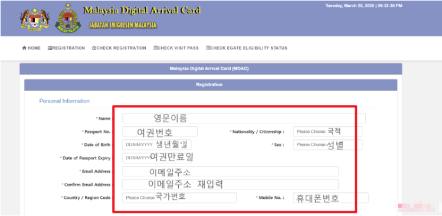Screen dimensions: 442x216
Task: Click the Personal Information heading
Action: pos(64,101)
